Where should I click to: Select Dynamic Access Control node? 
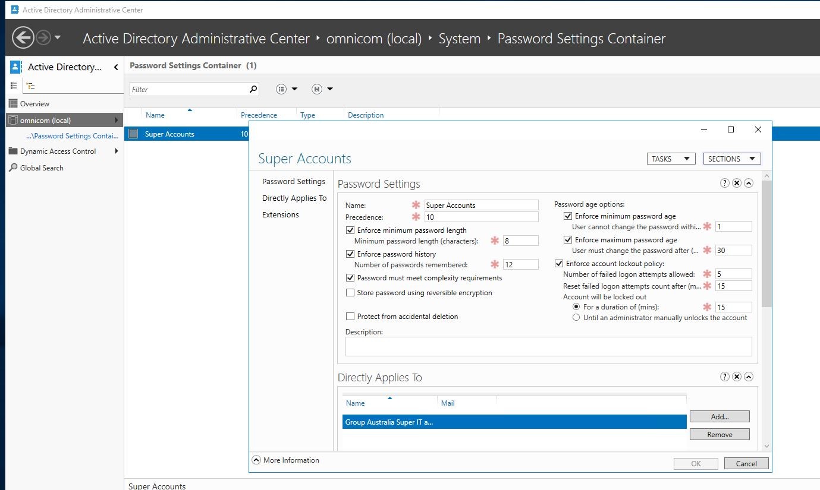tap(58, 151)
